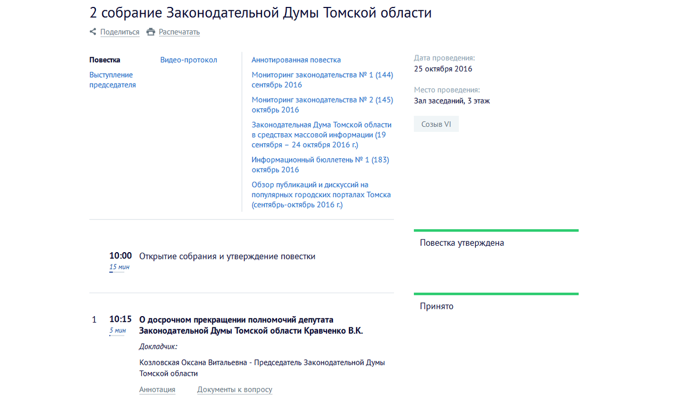Click the text Зал заседаний, 3 этаж
The height and width of the screenshot is (403, 682).
tap(452, 101)
